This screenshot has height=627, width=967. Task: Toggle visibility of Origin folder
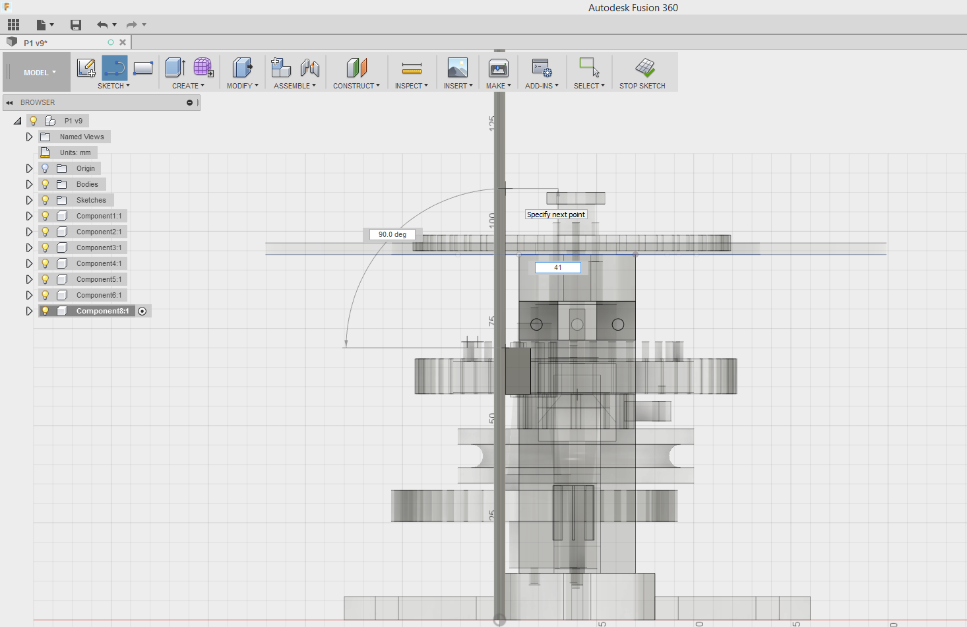tap(45, 168)
